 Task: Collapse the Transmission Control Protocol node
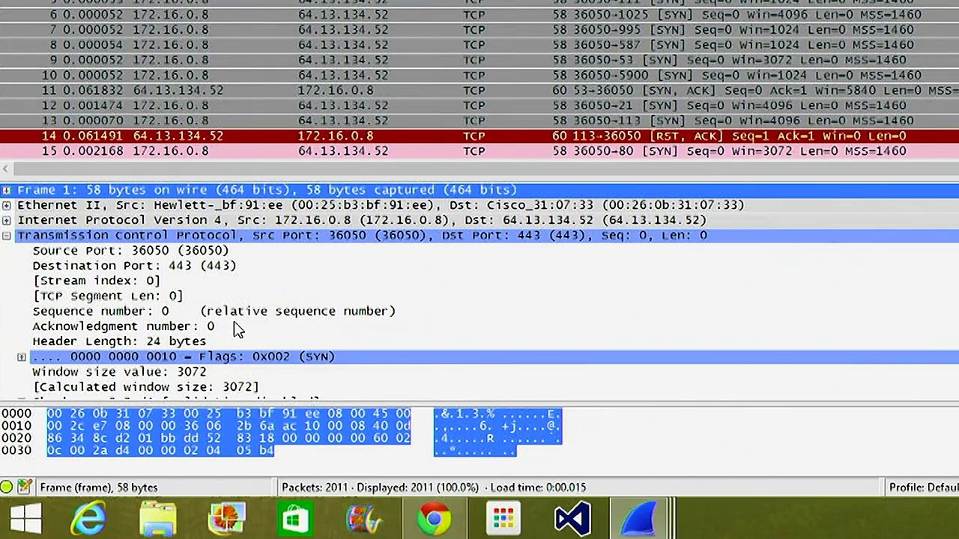[7, 236]
